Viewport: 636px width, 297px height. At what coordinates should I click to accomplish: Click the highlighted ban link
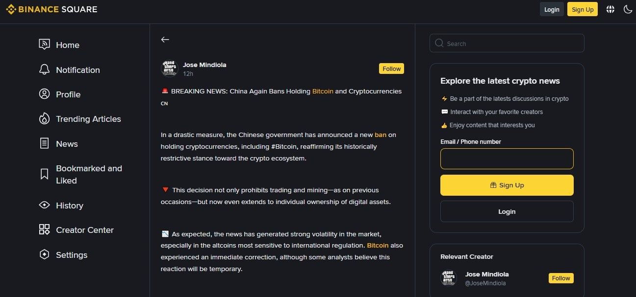pos(380,135)
